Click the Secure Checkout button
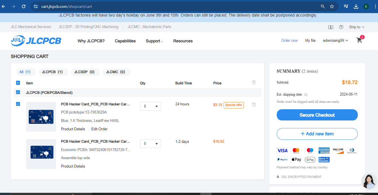The width and height of the screenshot is (378, 195). (317, 115)
